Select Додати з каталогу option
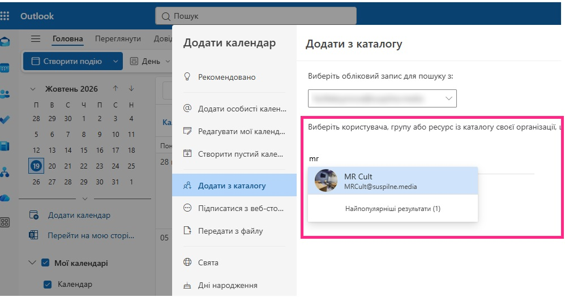 pos(234,186)
